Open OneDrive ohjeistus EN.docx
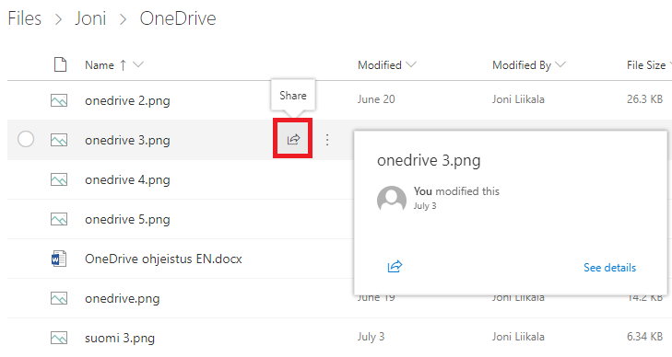This screenshot has height=357, width=672. (163, 259)
